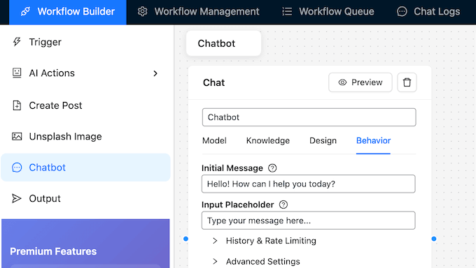Switch to the Model tab
This screenshot has width=476, height=268.
pyautogui.click(x=214, y=141)
